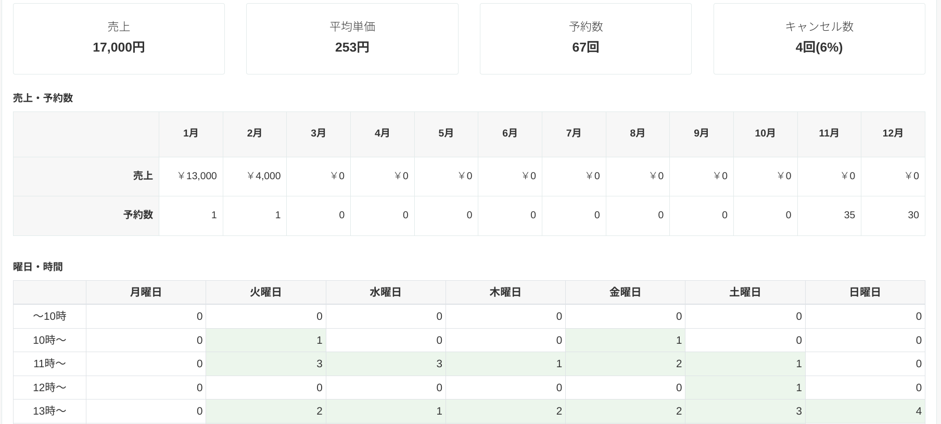Click the 売上 17,000円 summary card
The image size is (941, 424).
(x=119, y=39)
